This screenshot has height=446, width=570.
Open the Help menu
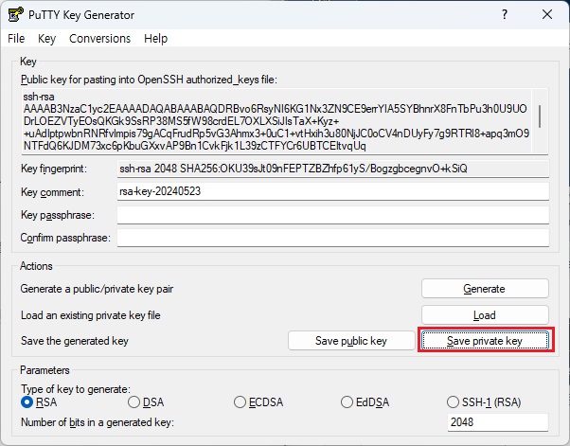(155, 39)
